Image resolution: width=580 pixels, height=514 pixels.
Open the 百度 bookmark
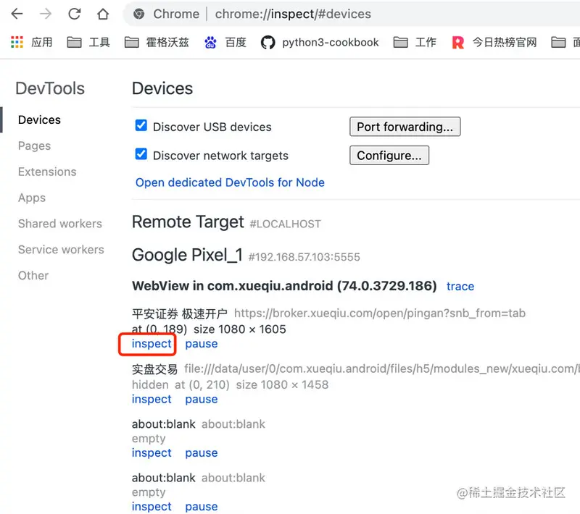pos(225,42)
